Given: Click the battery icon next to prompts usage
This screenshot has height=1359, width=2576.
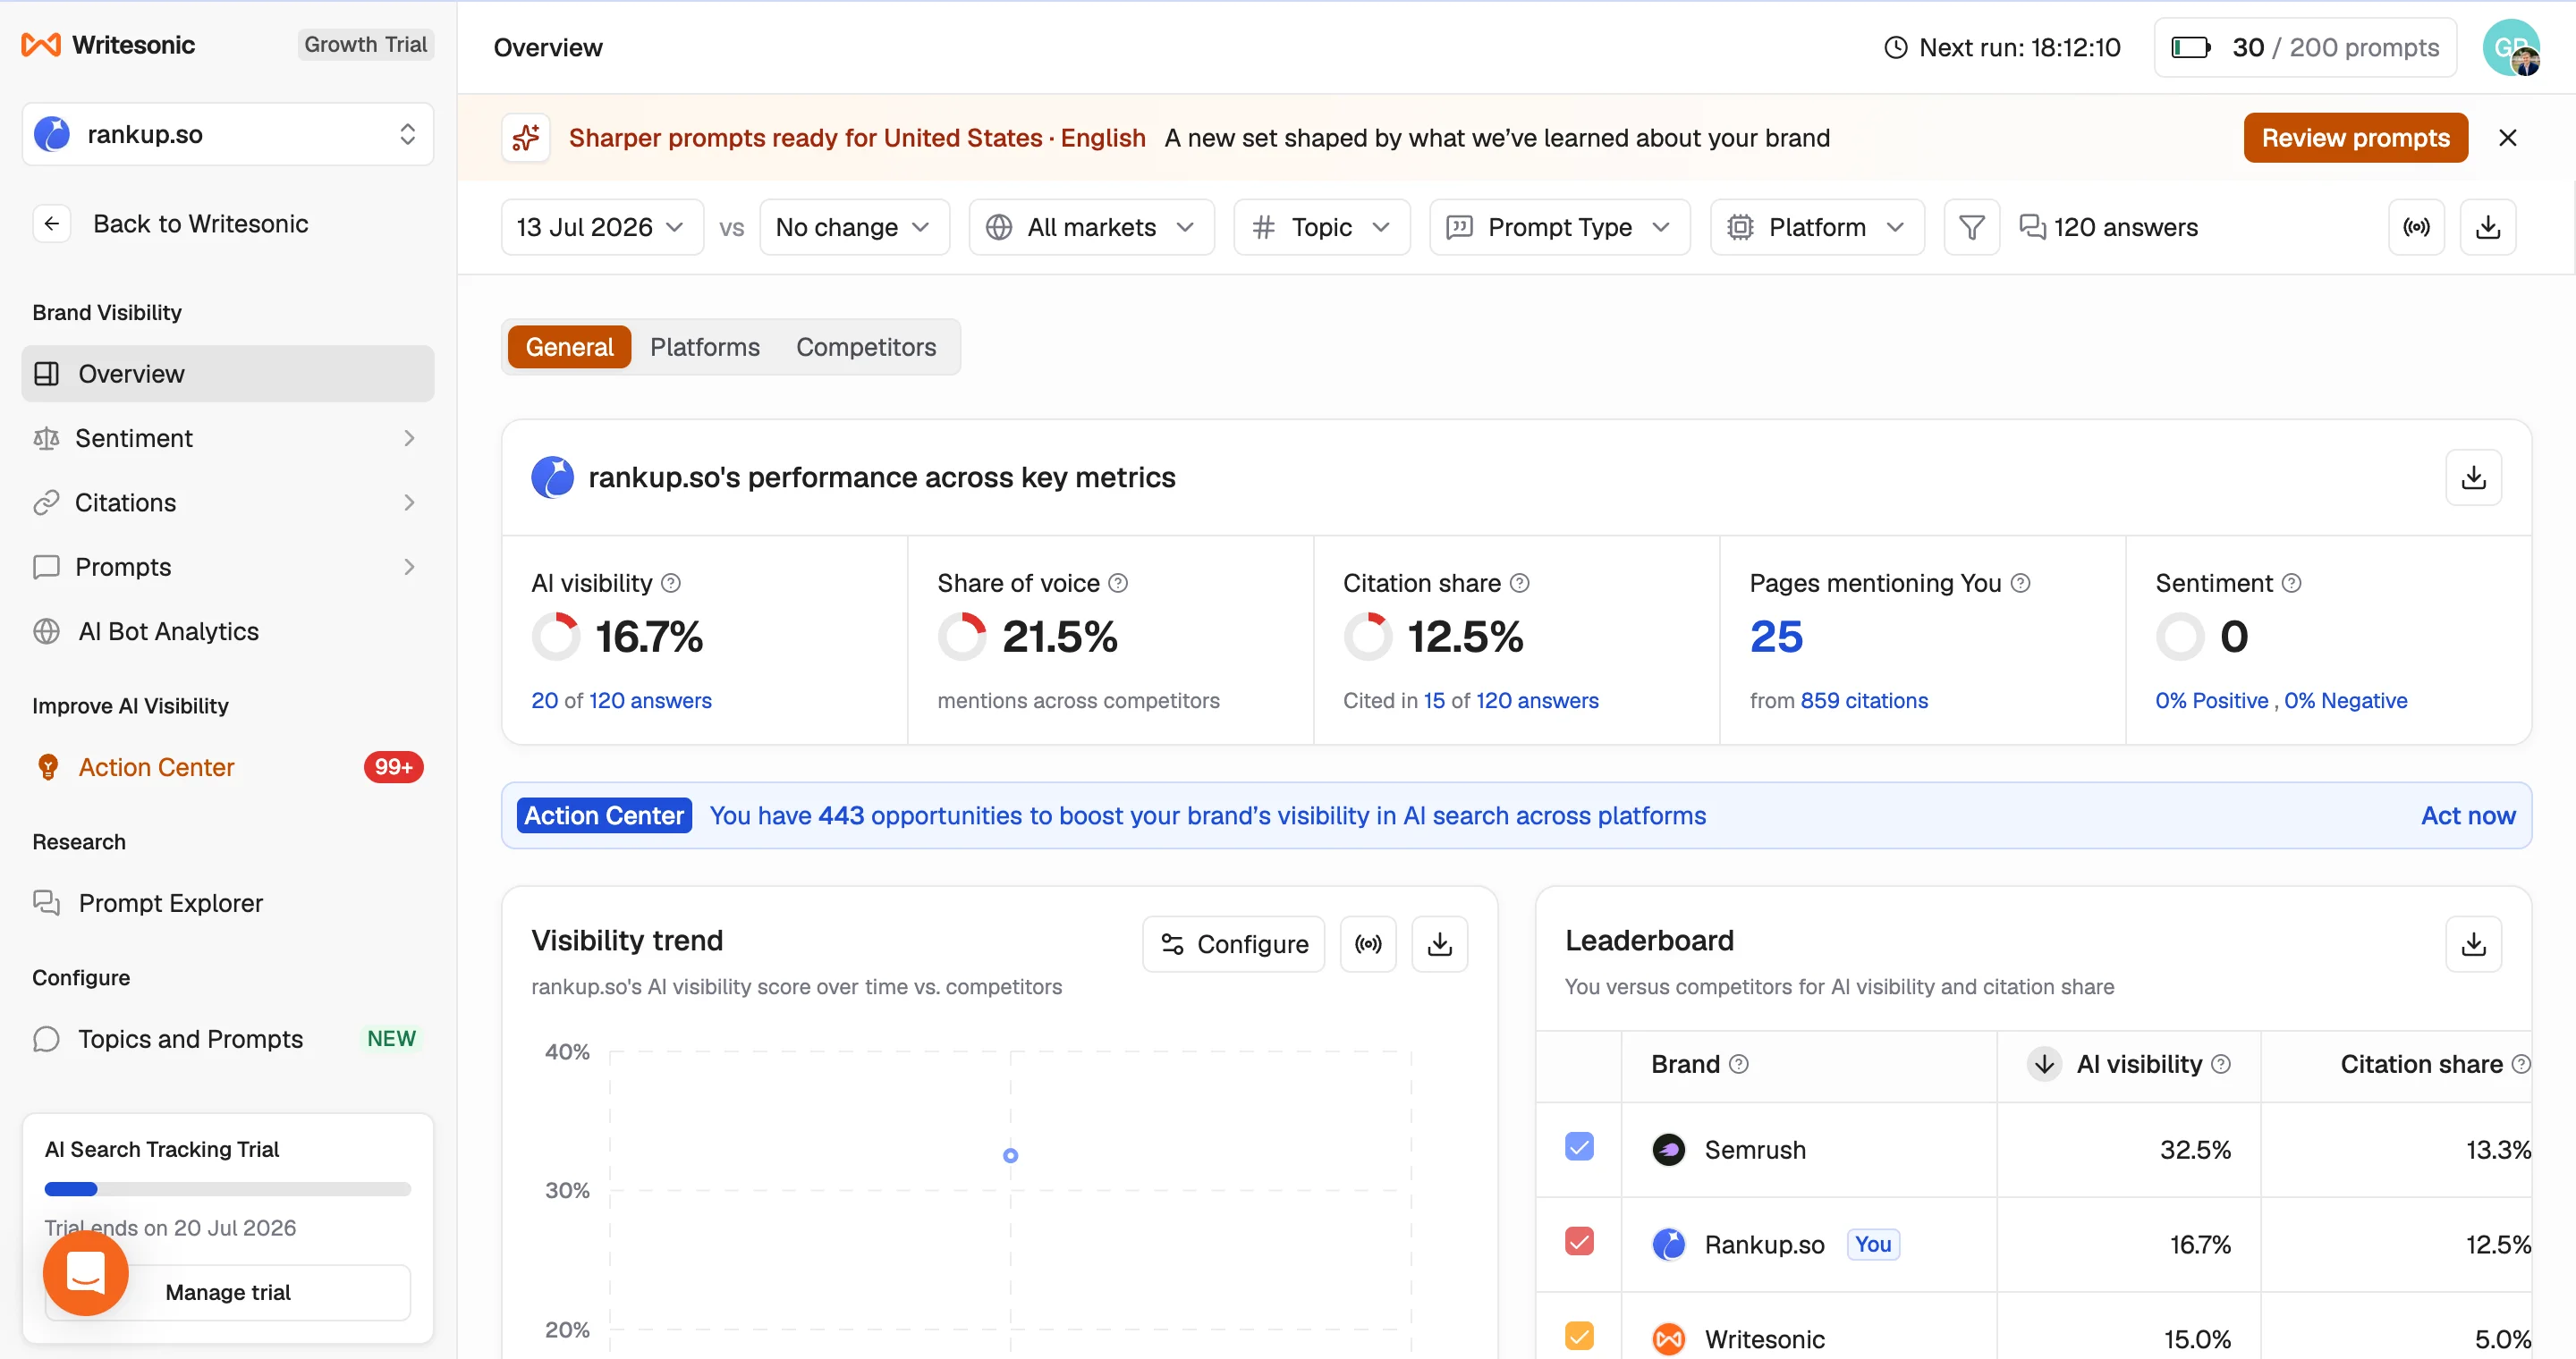Looking at the screenshot, I should pyautogui.click(x=2191, y=47).
